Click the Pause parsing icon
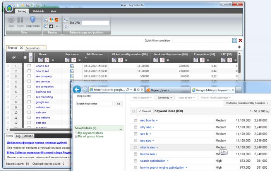This screenshot has width=271, height=171. (20, 20)
